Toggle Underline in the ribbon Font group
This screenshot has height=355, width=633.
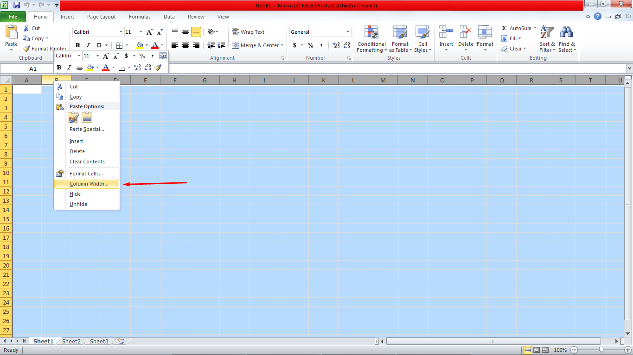(99, 45)
